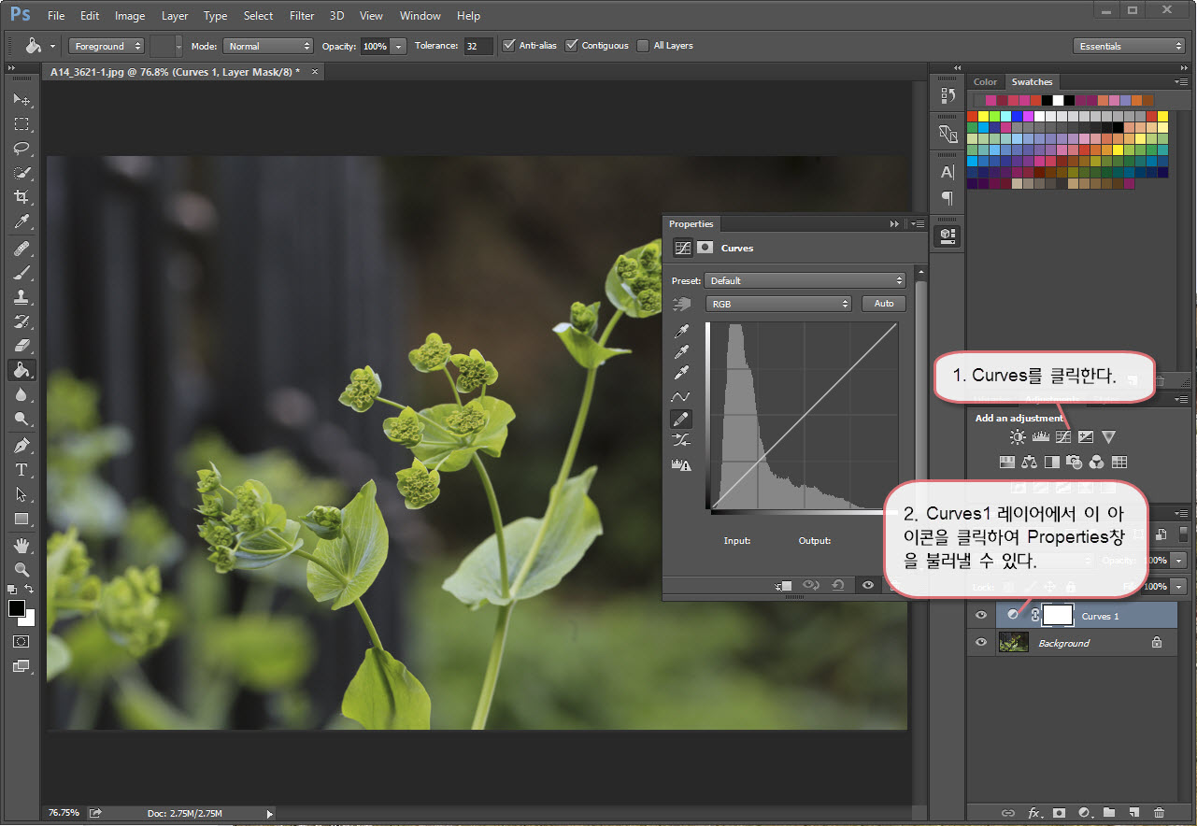Open the Filter menu
This screenshot has height=826, width=1197.
tap(301, 15)
